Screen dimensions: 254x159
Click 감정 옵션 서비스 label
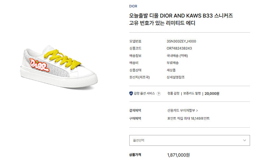144,93
